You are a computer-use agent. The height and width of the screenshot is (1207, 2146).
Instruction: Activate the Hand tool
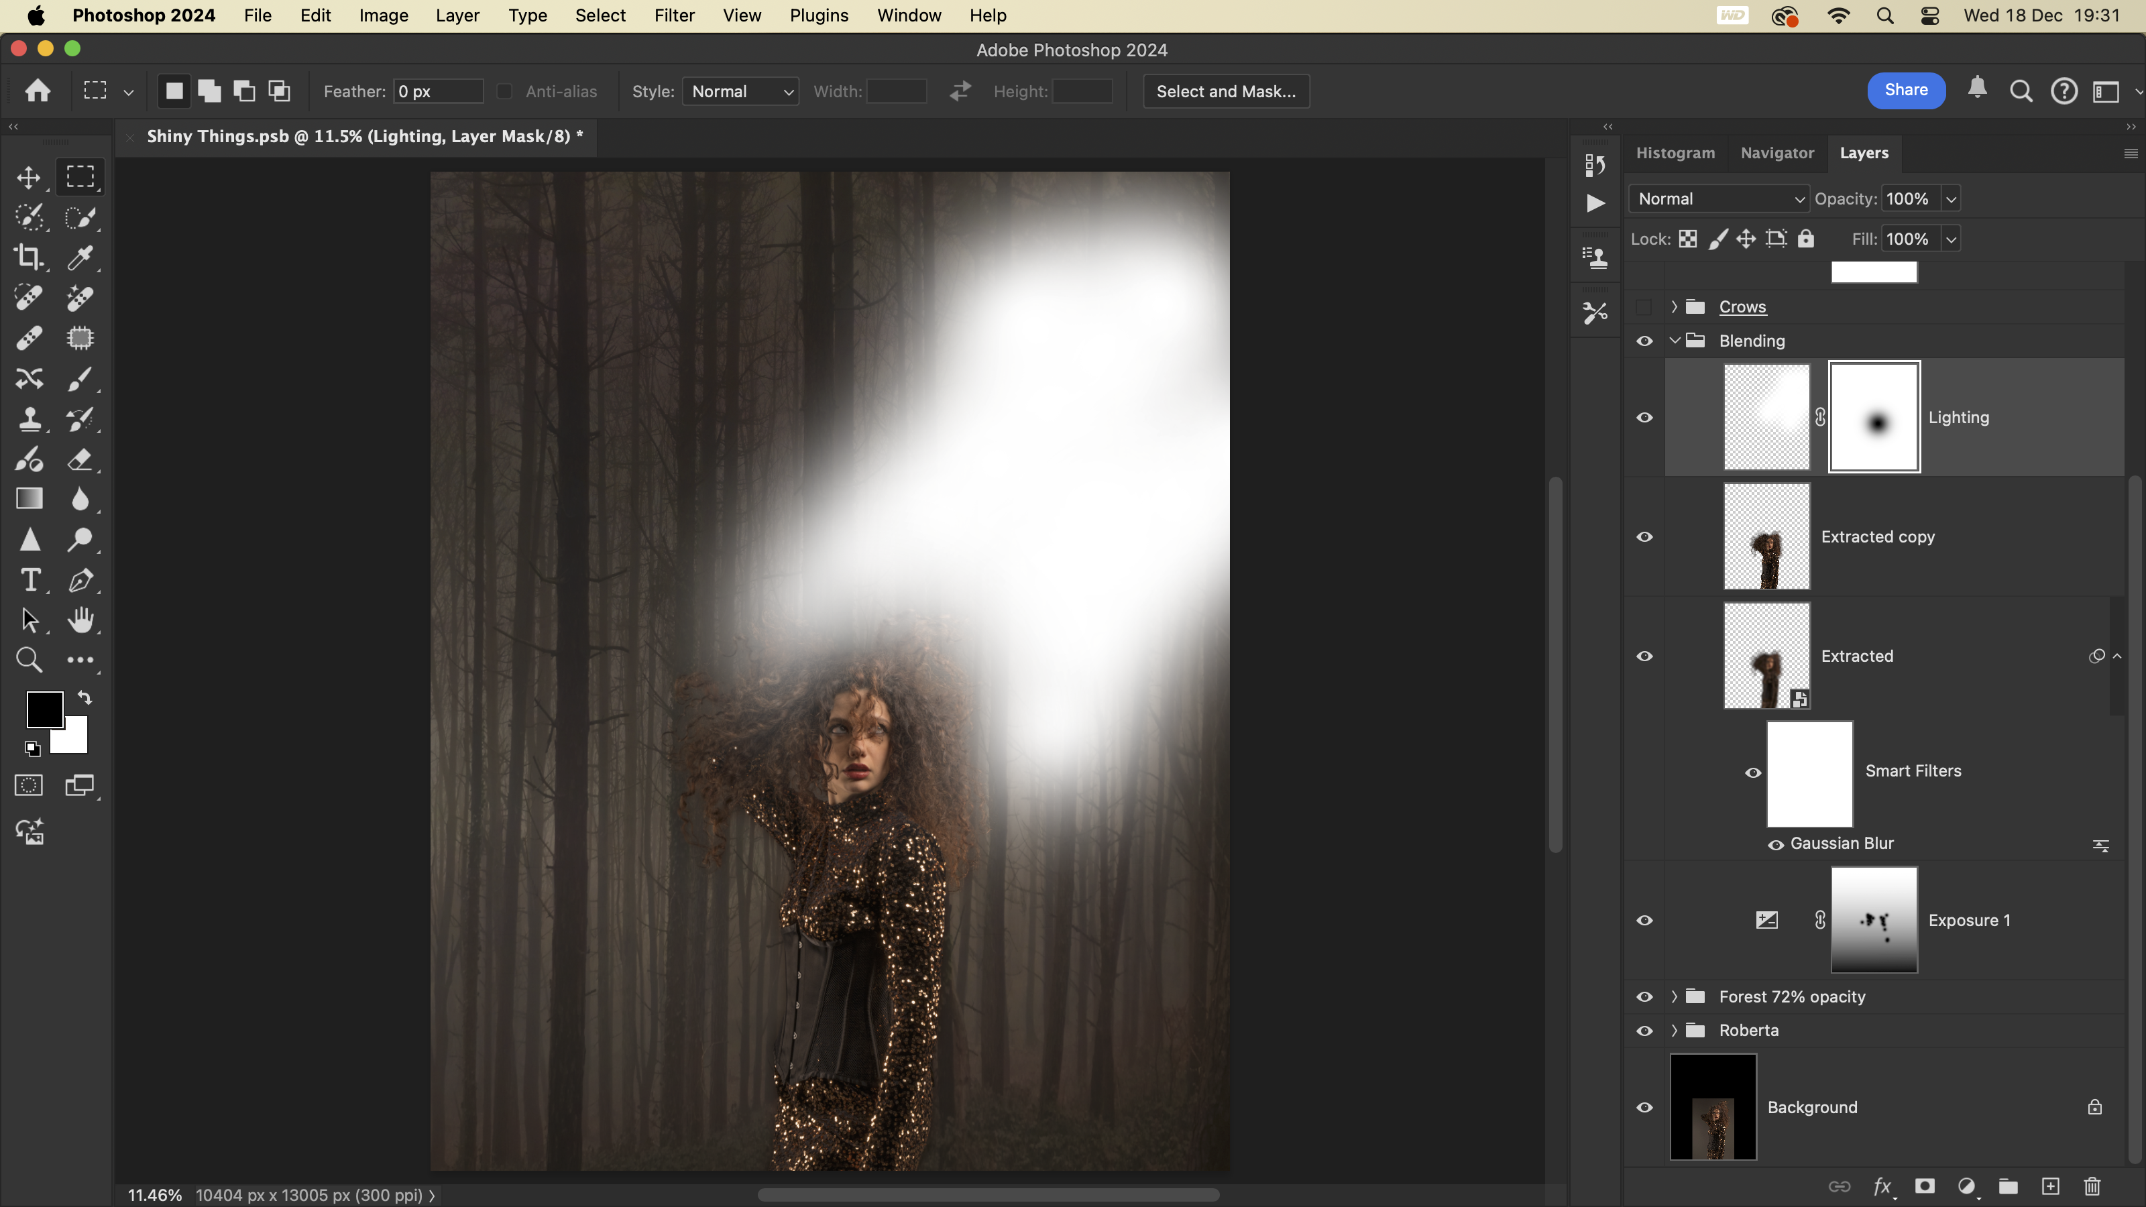pyautogui.click(x=80, y=620)
